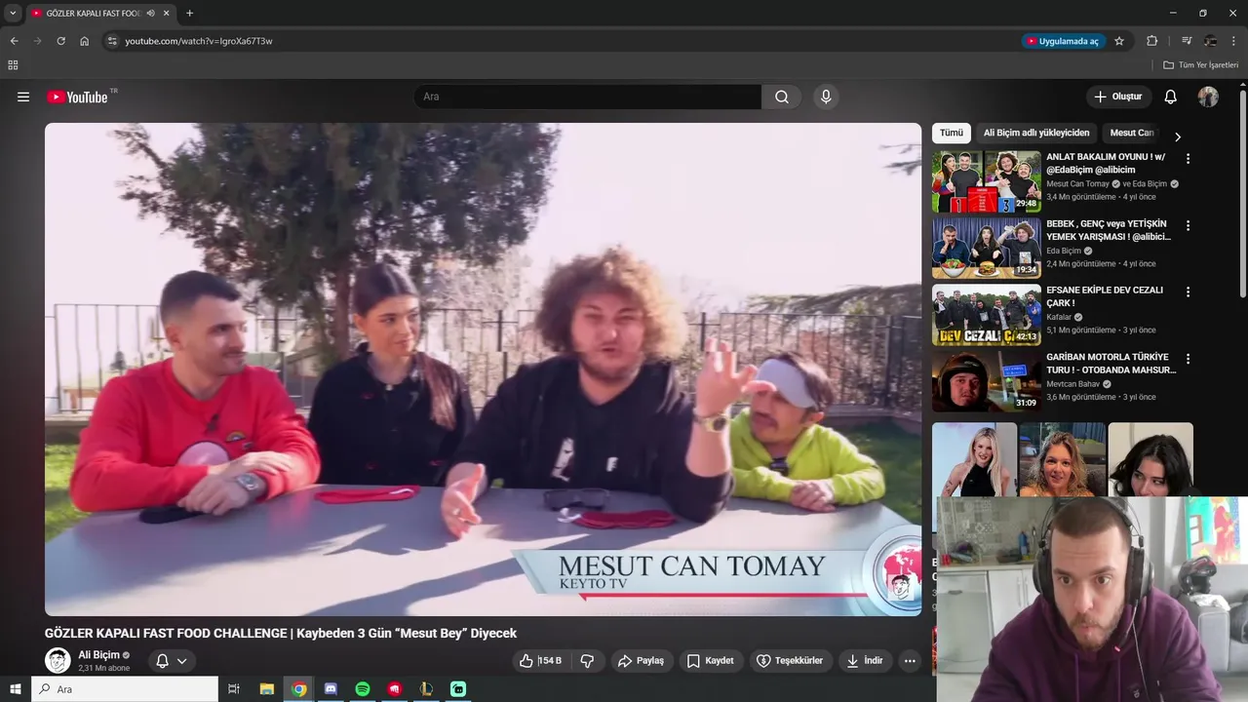Click the Uygulamada aç button
Image resolution: width=1248 pixels, height=702 pixels.
point(1062,41)
